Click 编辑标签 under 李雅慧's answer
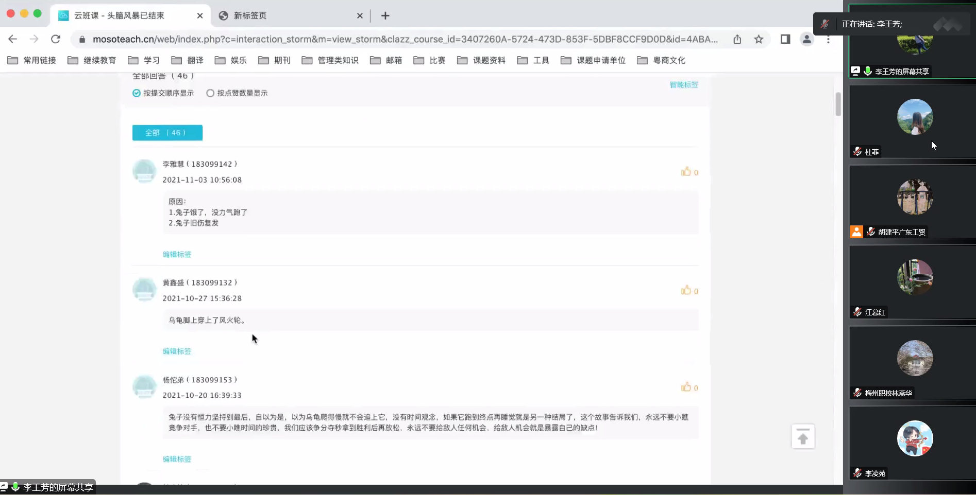 coord(177,254)
